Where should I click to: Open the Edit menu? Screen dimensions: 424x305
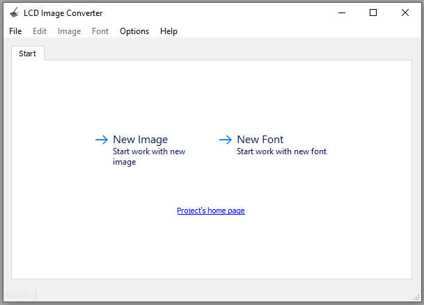[40, 31]
